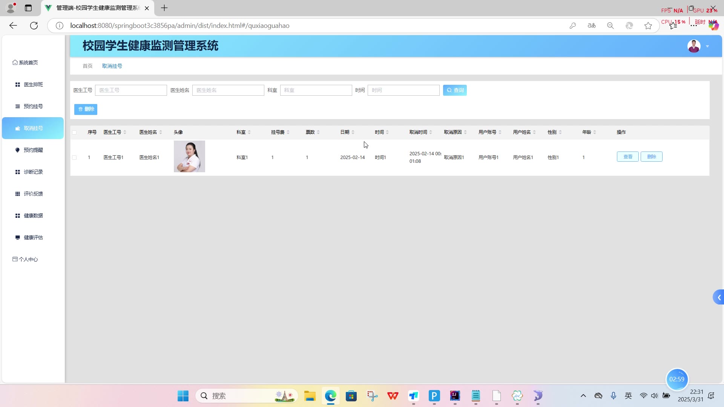This screenshot has height=407, width=724.
Task: Click the favorites star in address bar
Action: (x=648, y=26)
